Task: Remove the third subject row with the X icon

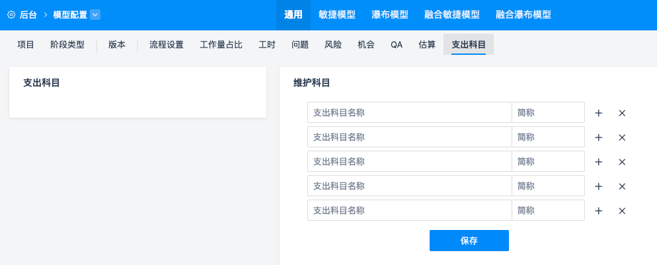Action: coord(622,162)
